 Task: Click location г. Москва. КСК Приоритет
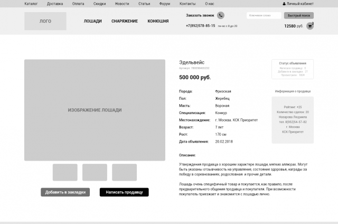coord(236,120)
